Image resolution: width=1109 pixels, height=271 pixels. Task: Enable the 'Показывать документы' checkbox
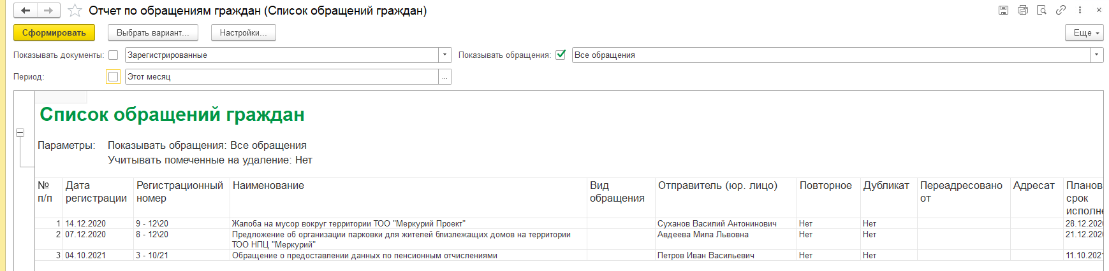click(x=114, y=55)
